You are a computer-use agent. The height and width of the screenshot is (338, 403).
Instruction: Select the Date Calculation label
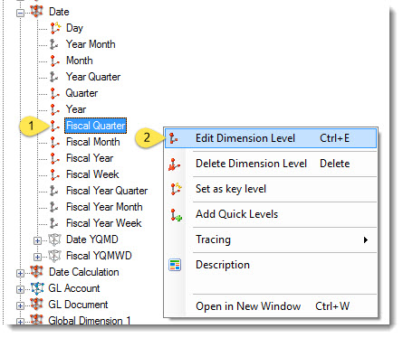(x=84, y=272)
